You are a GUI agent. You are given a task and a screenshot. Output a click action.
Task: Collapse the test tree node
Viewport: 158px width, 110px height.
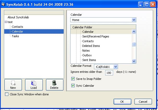point(6,22)
